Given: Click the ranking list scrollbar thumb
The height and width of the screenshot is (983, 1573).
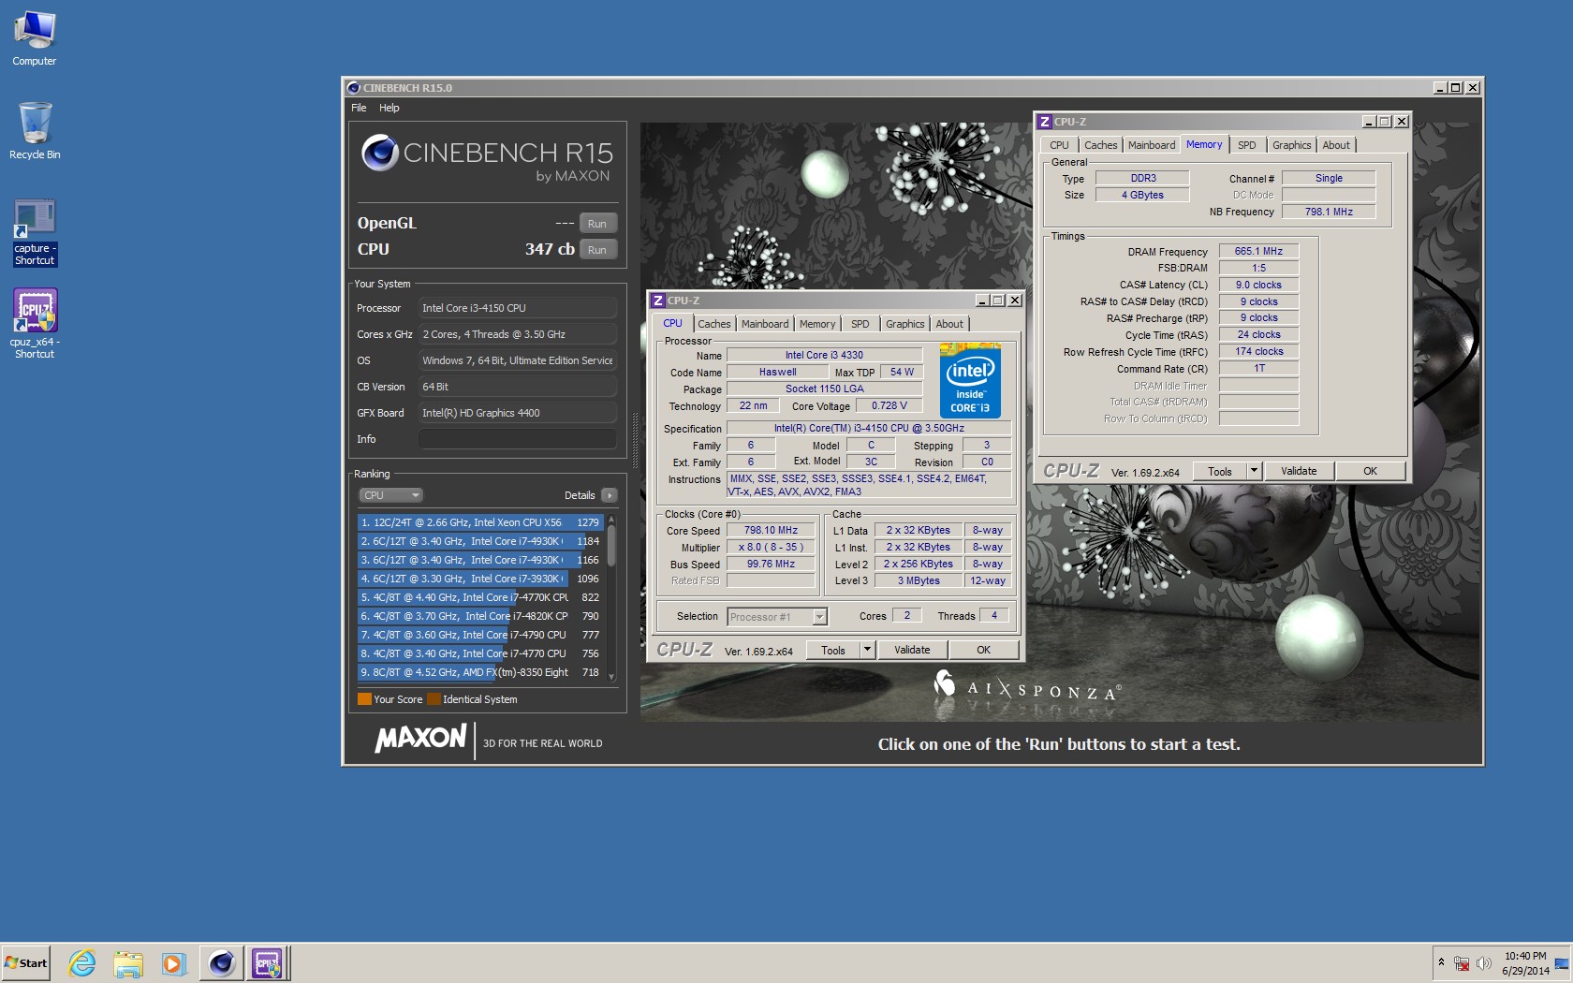Looking at the screenshot, I should click(x=611, y=545).
